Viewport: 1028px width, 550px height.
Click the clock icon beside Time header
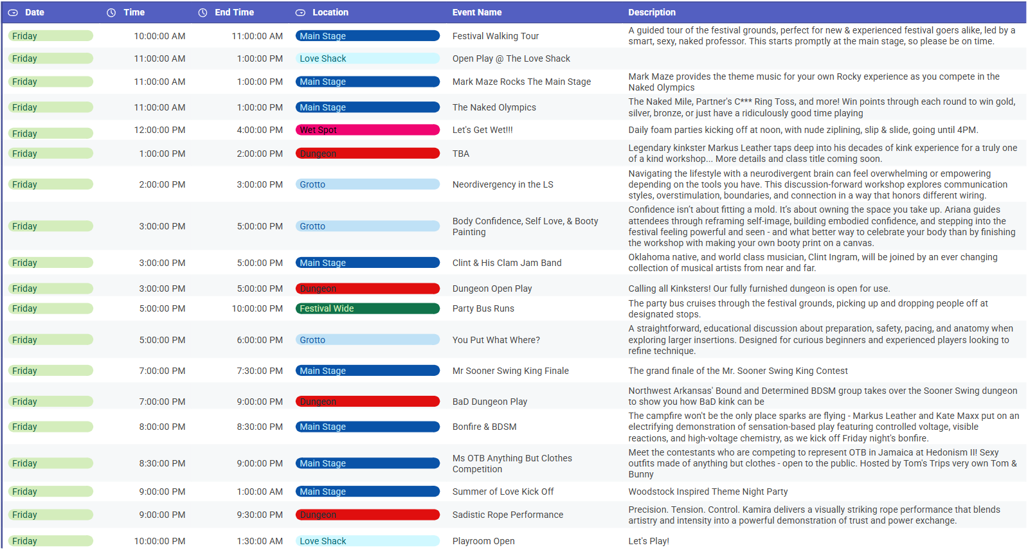pyautogui.click(x=111, y=13)
